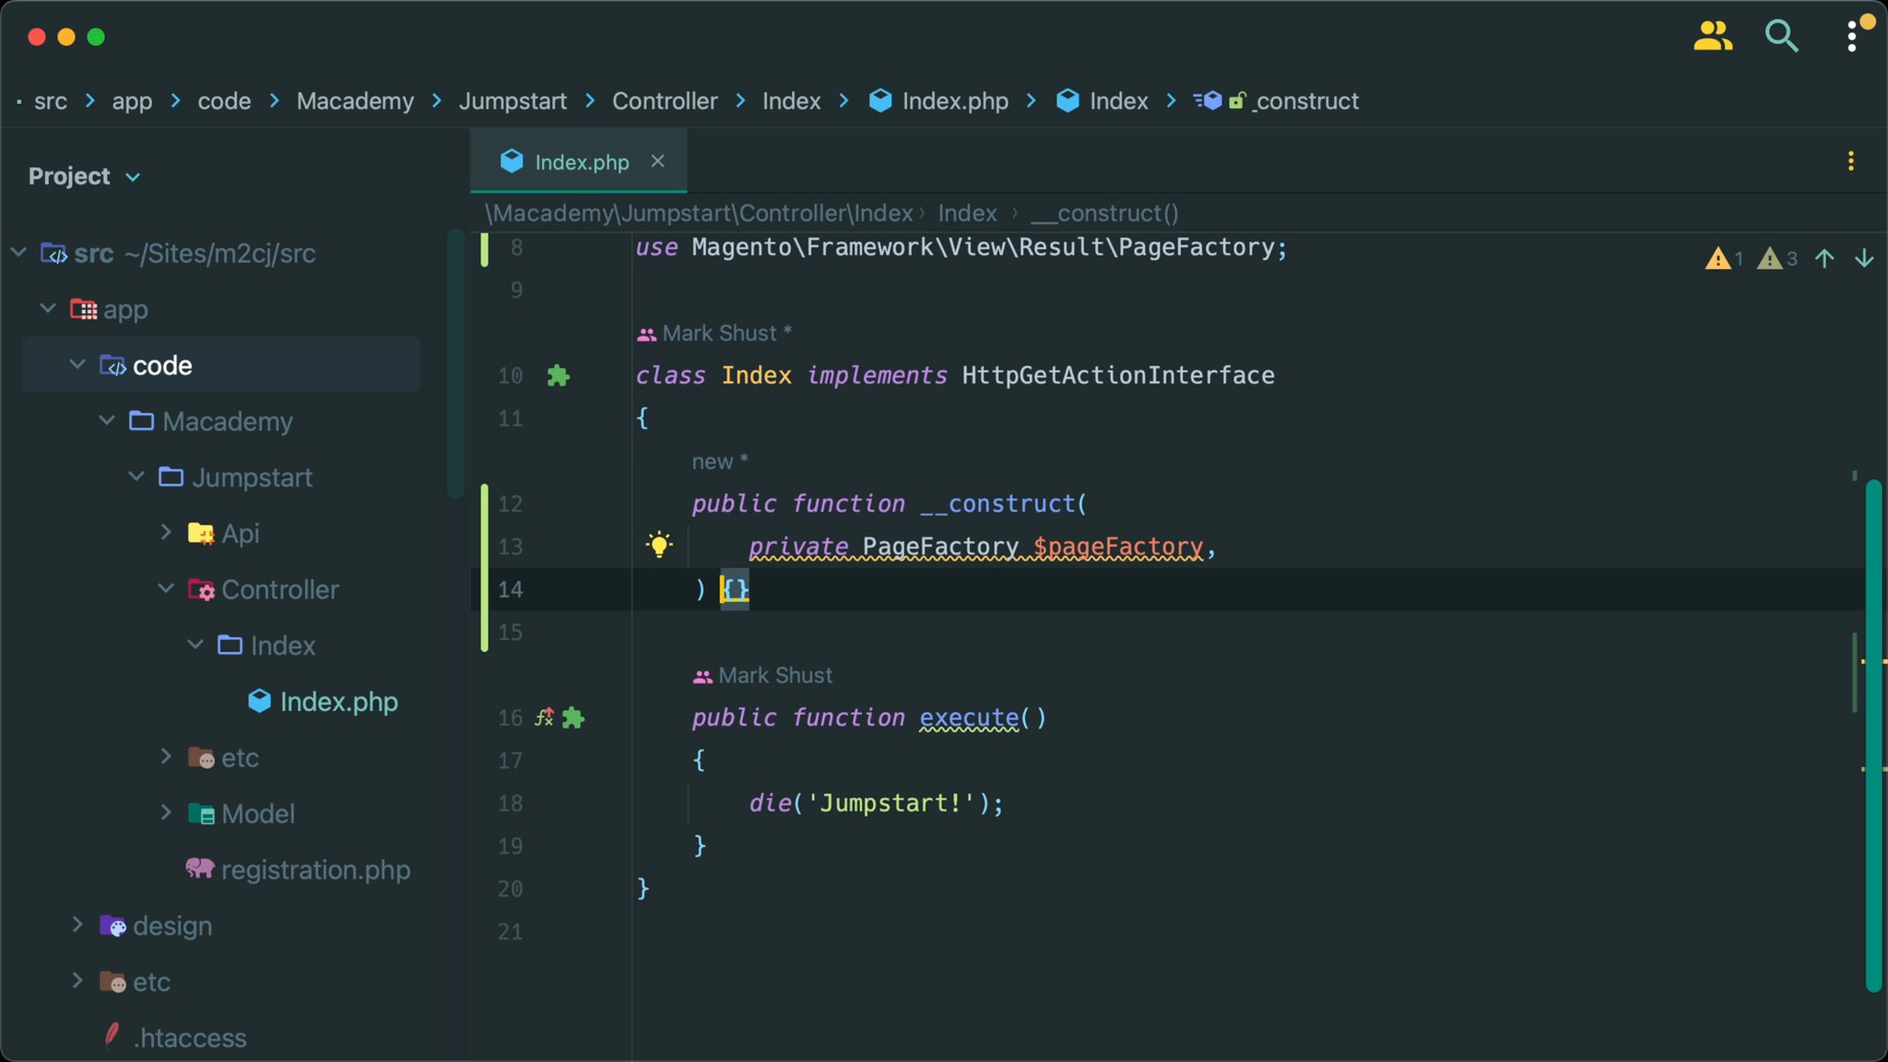The height and width of the screenshot is (1062, 1888).
Task: Click the lightbulb intention icon on line 13
Action: click(x=660, y=545)
